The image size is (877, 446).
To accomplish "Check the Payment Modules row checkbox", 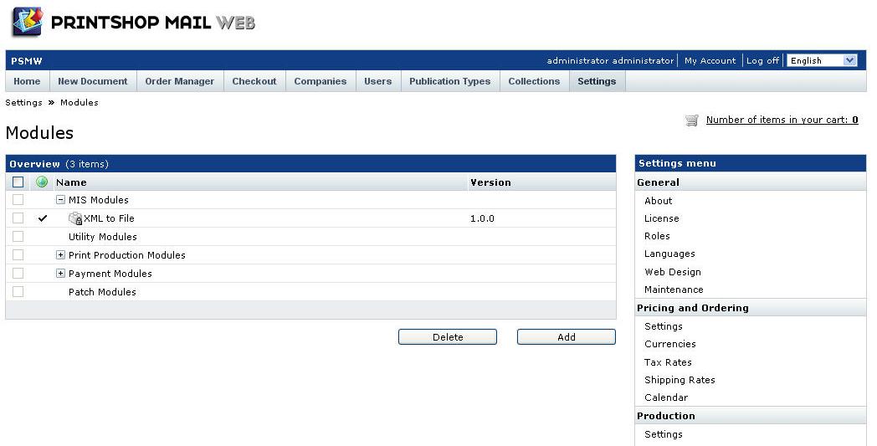I will (18, 274).
